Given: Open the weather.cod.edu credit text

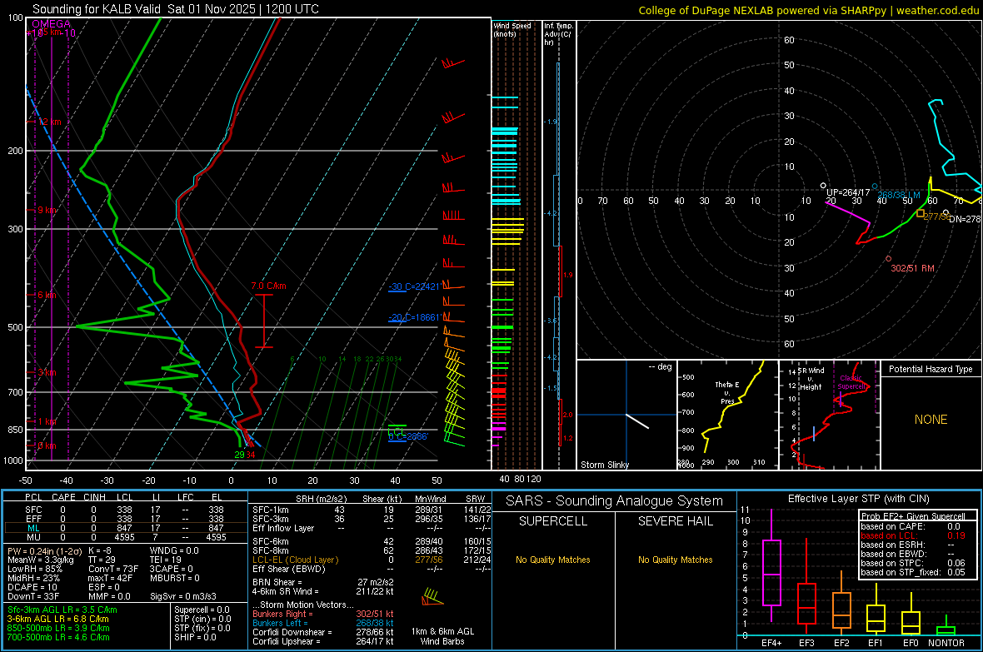Looking at the screenshot, I should [809, 10].
